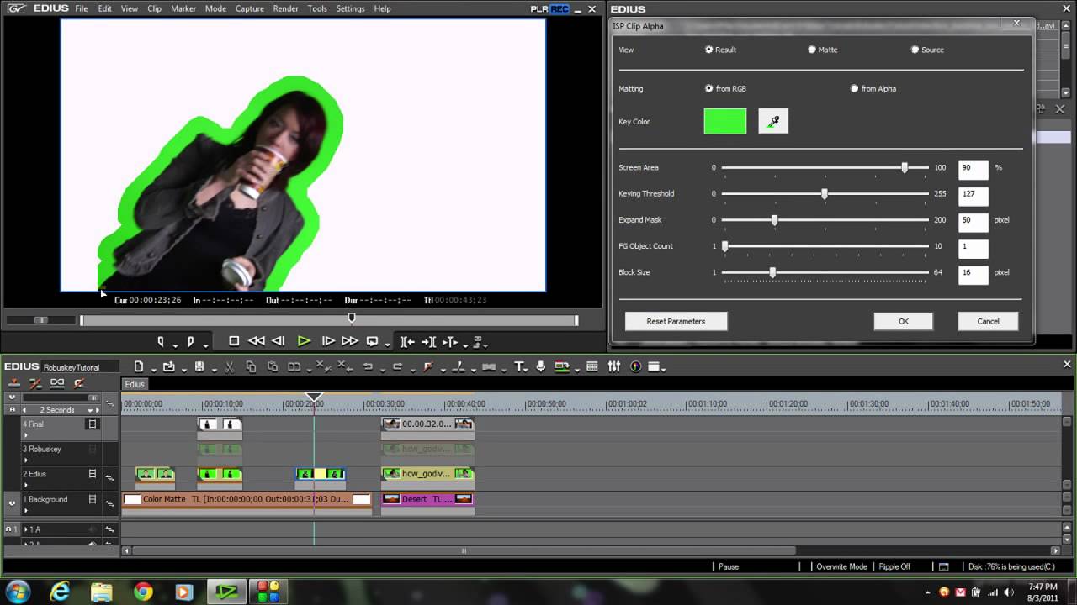Click the Rewind button

click(256, 341)
